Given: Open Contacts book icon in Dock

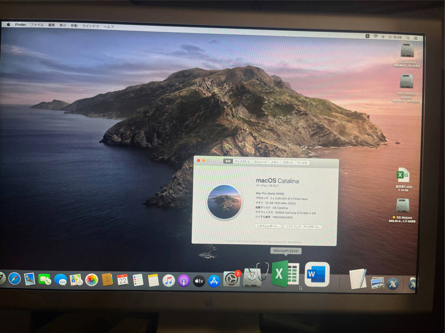Looking at the screenshot, I should [x=107, y=280].
